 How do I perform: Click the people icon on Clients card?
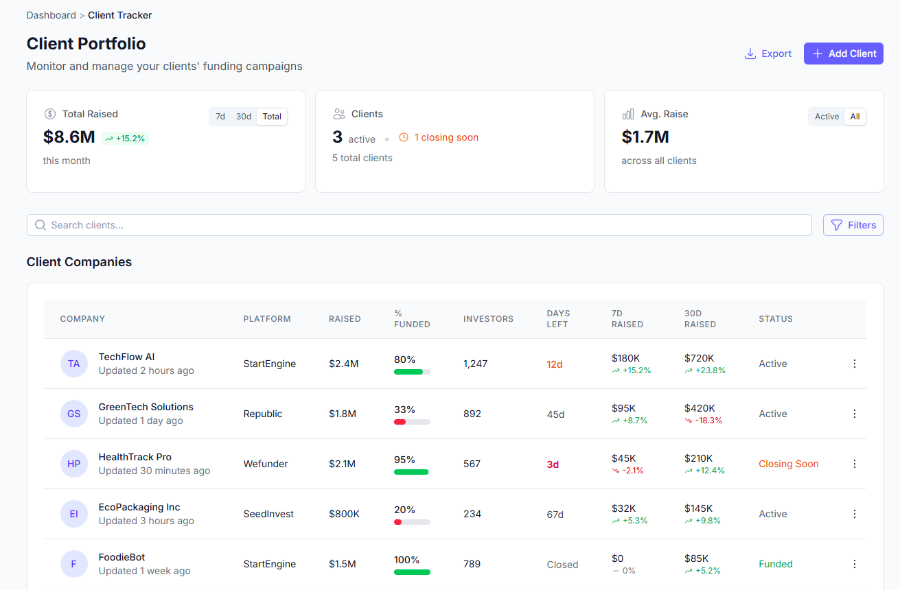point(339,113)
